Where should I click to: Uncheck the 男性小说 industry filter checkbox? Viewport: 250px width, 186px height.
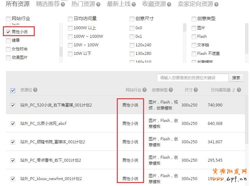8,32
